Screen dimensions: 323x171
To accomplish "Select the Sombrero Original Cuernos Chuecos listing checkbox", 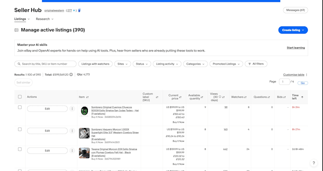I will [20, 107].
